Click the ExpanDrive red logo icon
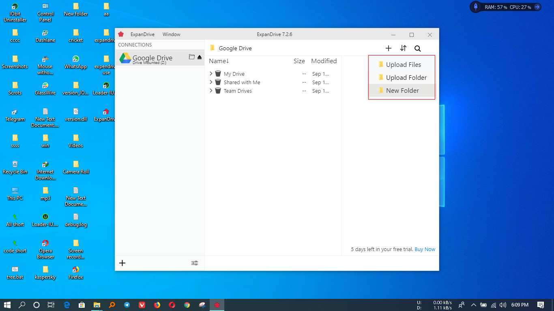Image resolution: width=554 pixels, height=311 pixels. [121, 34]
